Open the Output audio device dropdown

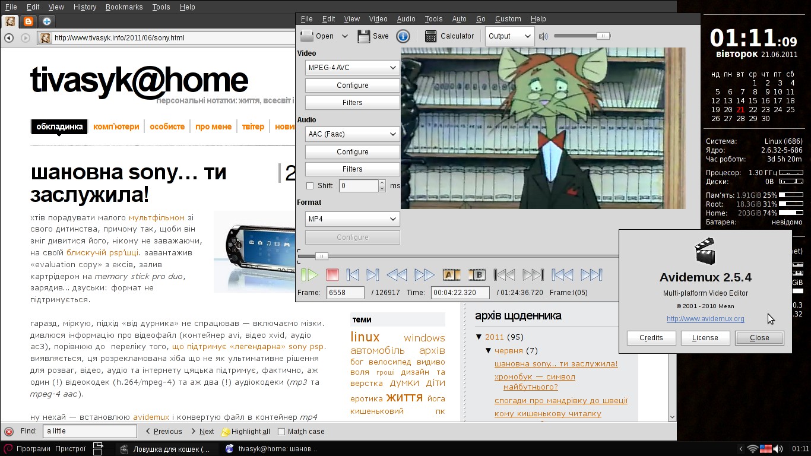coord(509,36)
